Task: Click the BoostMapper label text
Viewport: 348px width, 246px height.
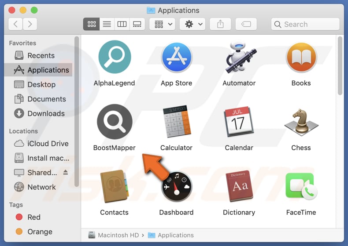Action: point(114,148)
